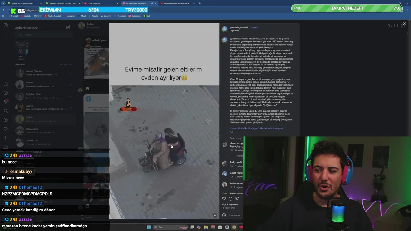
Task: Click Takip Et to follow the account
Action: pyautogui.click(x=254, y=28)
